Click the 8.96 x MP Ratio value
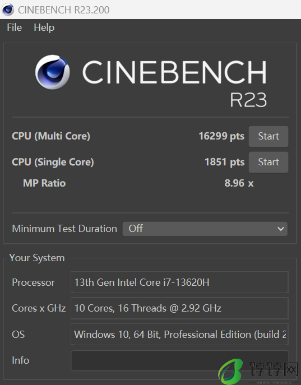This screenshot has height=385, width=301. coord(239,183)
